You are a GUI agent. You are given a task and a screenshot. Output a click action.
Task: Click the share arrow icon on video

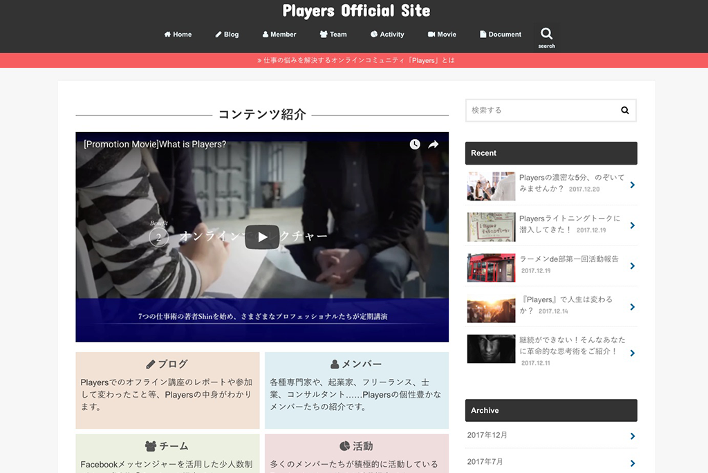(433, 144)
